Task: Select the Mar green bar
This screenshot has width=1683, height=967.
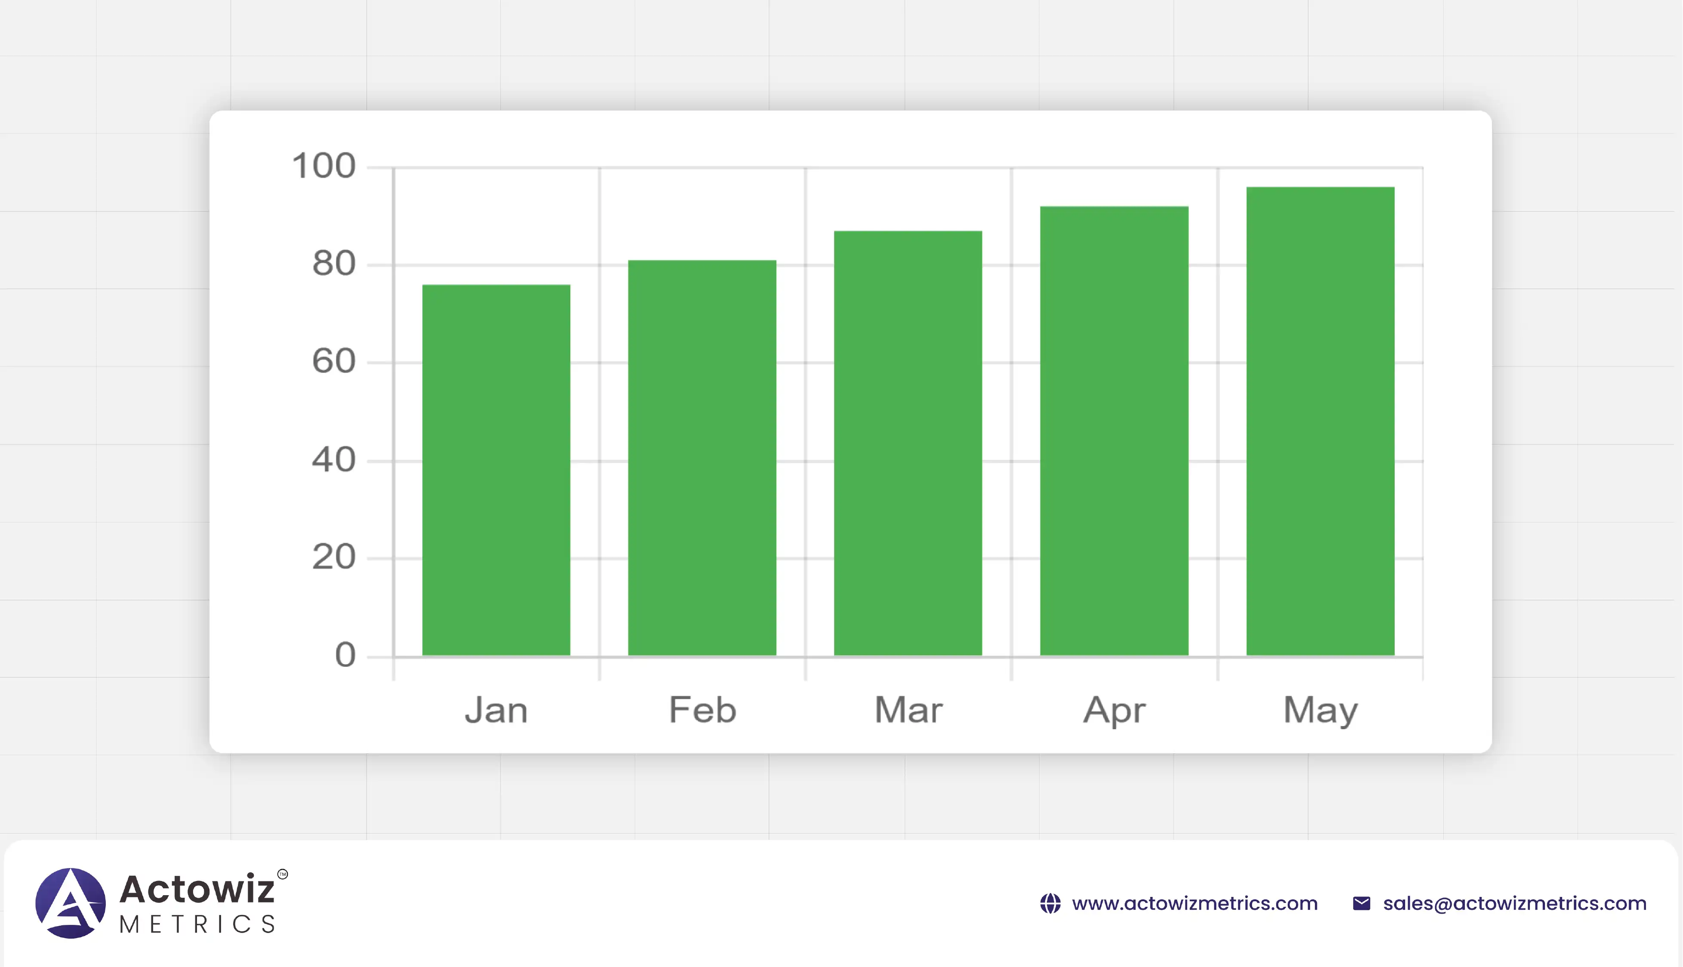Action: [x=908, y=443]
